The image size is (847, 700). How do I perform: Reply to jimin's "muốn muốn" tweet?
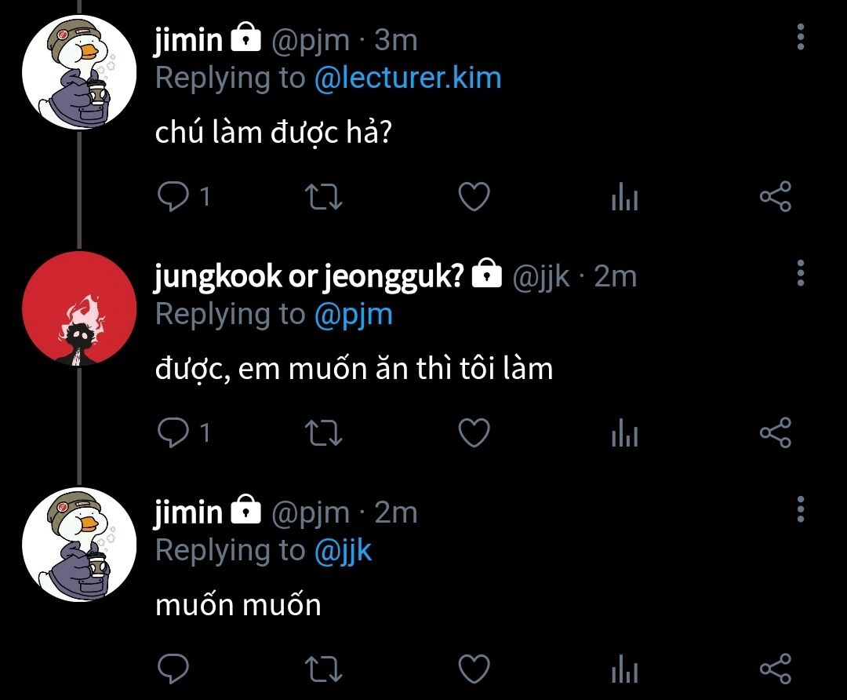(171, 669)
